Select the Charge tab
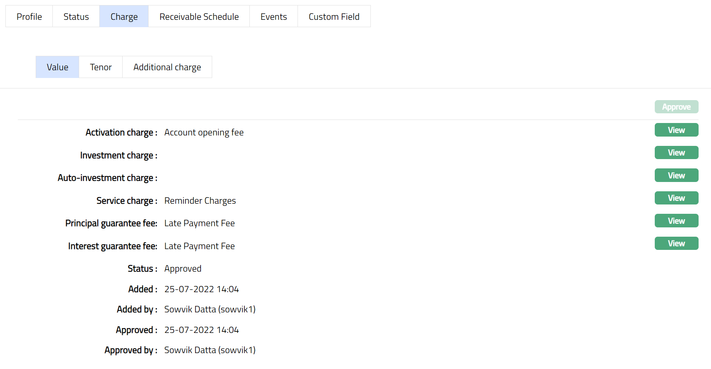Image resolution: width=711 pixels, height=369 pixels. 124,17
